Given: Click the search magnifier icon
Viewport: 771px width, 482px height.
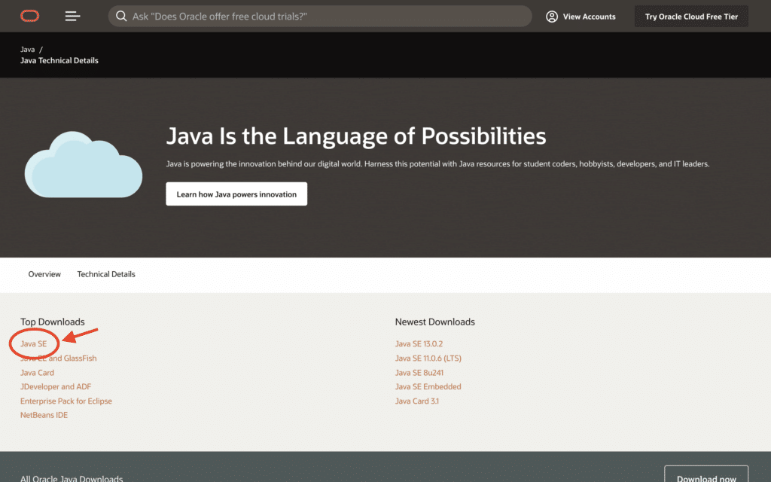Looking at the screenshot, I should tap(121, 17).
